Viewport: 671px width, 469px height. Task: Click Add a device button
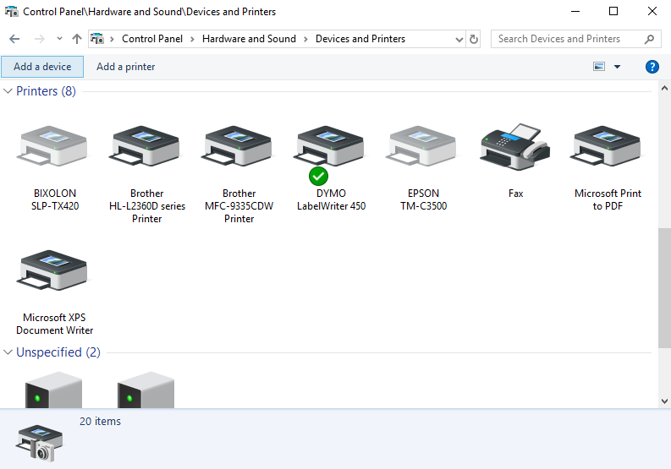[x=42, y=67]
